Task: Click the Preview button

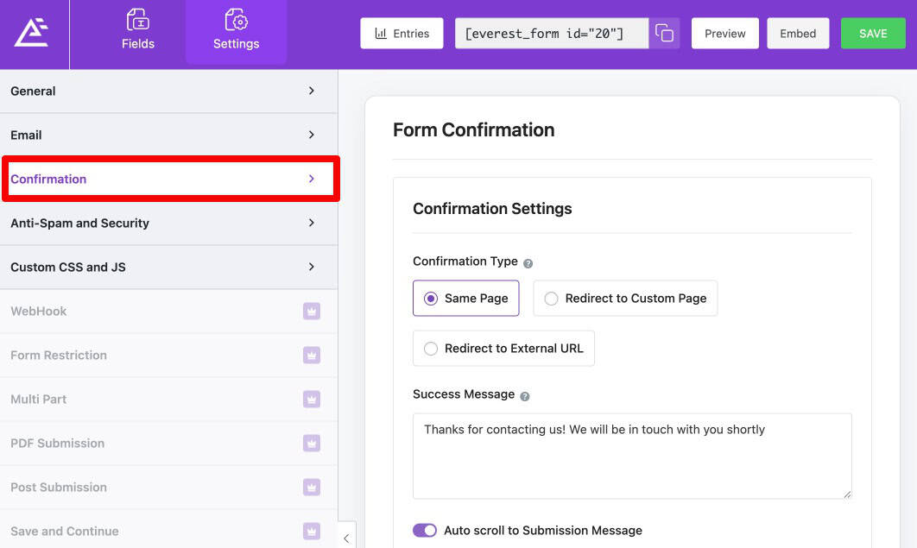Action: point(725,34)
